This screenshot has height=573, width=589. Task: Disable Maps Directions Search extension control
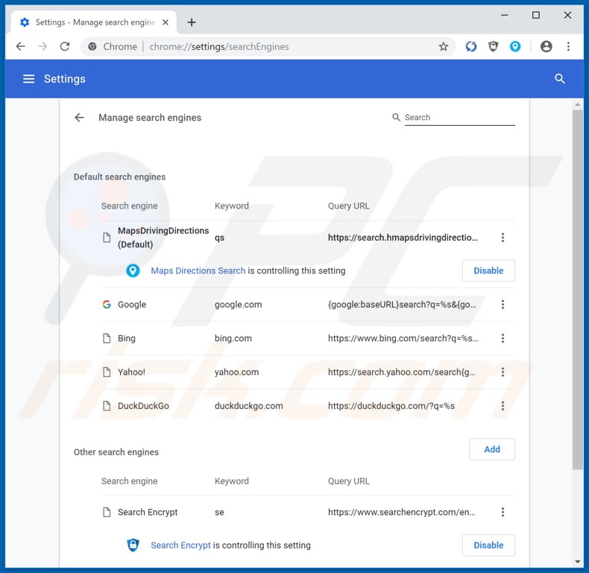(488, 270)
